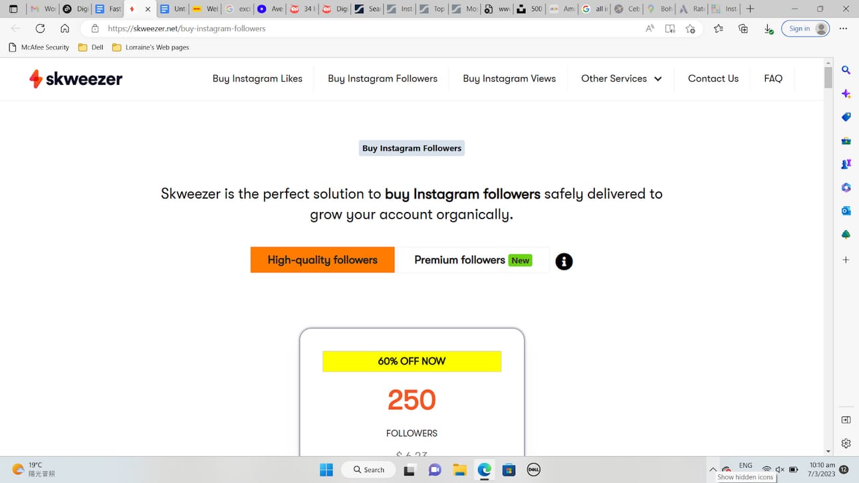Open the Windows Start button
859x483 pixels.
(326, 470)
